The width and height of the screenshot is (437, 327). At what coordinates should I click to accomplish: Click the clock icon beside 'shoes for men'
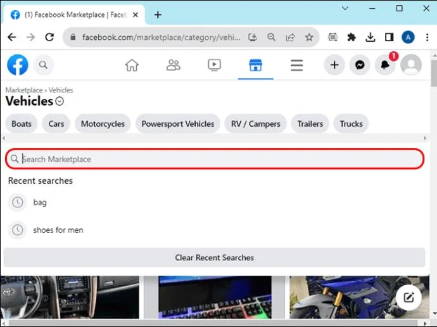(x=18, y=229)
